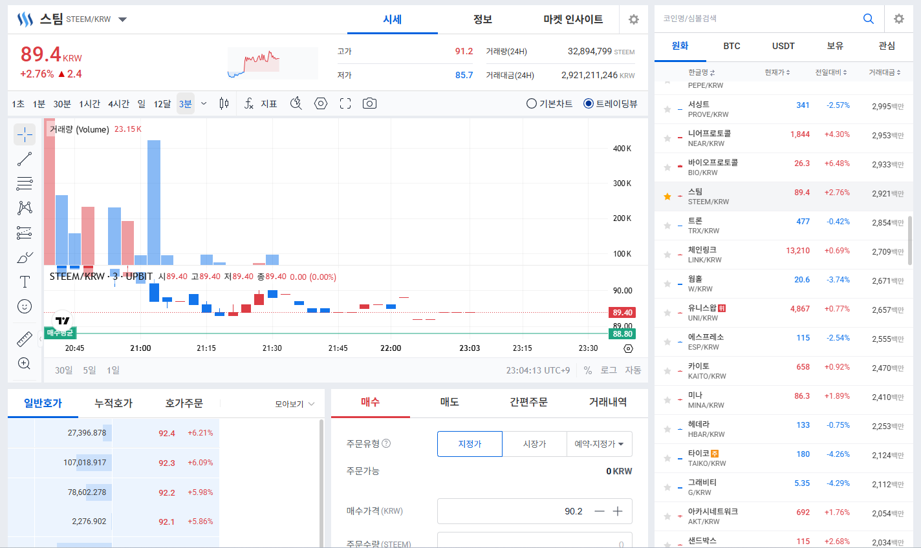Select the pattern drawing tool

pos(25,208)
